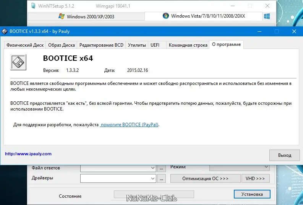Open the Командная строка tab

pyautogui.click(x=188, y=45)
